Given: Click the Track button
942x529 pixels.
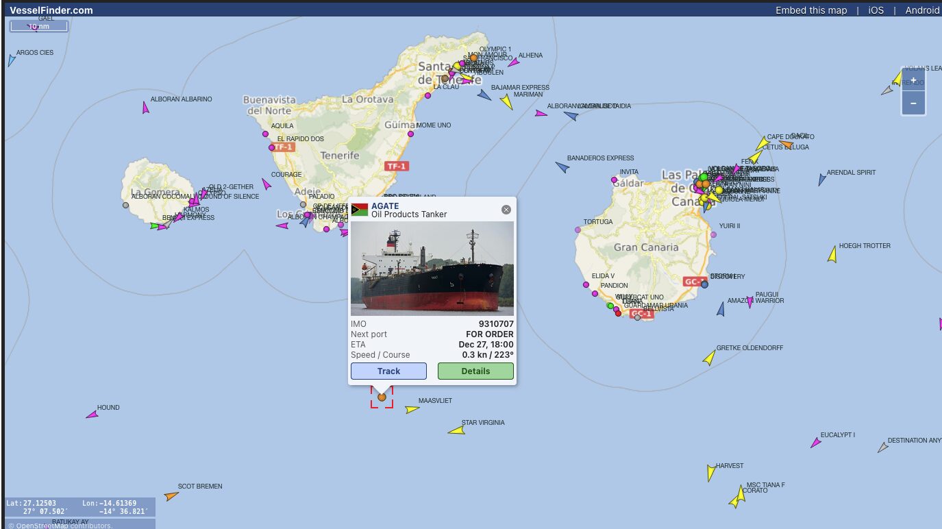Looking at the screenshot, I should (x=388, y=371).
